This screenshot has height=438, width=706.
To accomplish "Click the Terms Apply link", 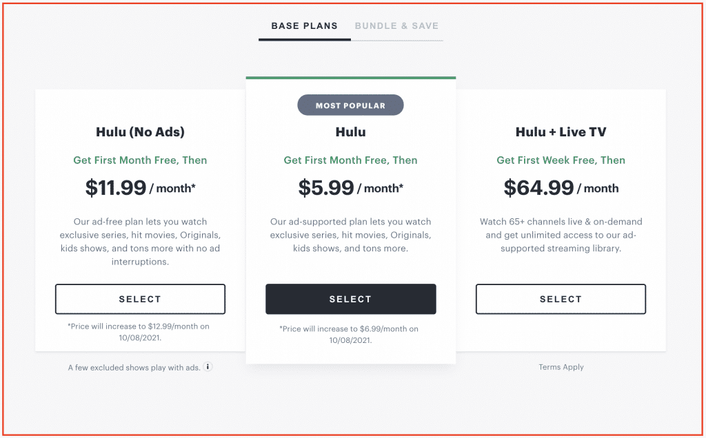I will [x=561, y=367].
